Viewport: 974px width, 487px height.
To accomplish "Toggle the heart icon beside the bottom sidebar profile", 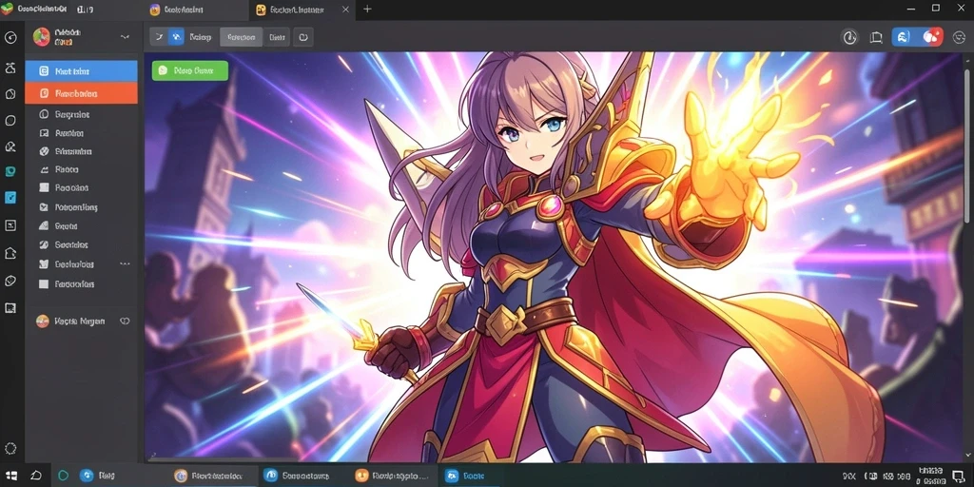I will 125,321.
